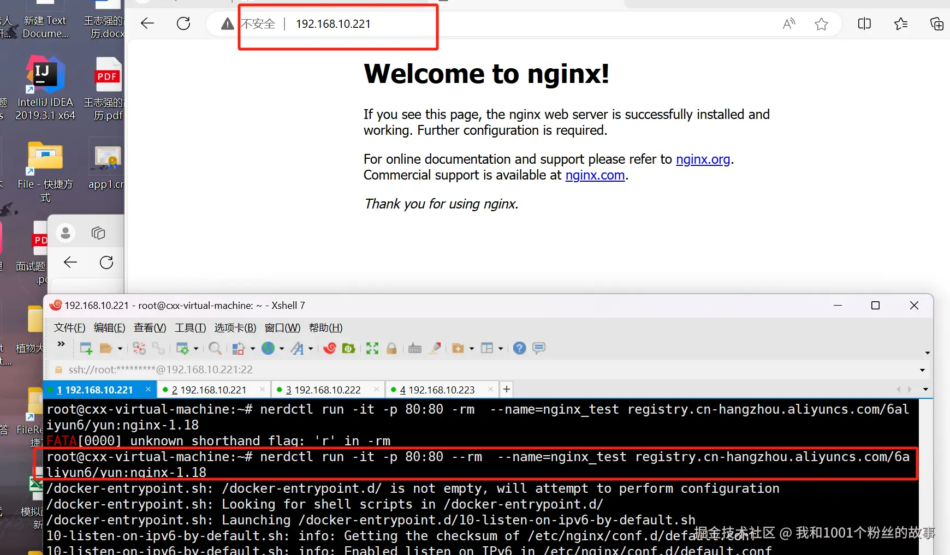The image size is (950, 555).
Task: Click the Xshell disconnect icon
Action: (139, 348)
